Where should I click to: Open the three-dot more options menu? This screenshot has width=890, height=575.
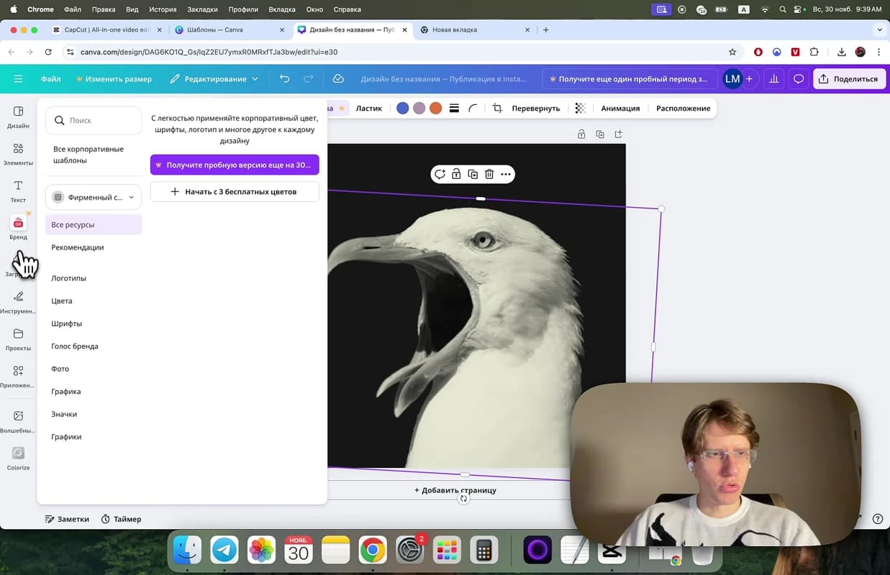pos(506,174)
